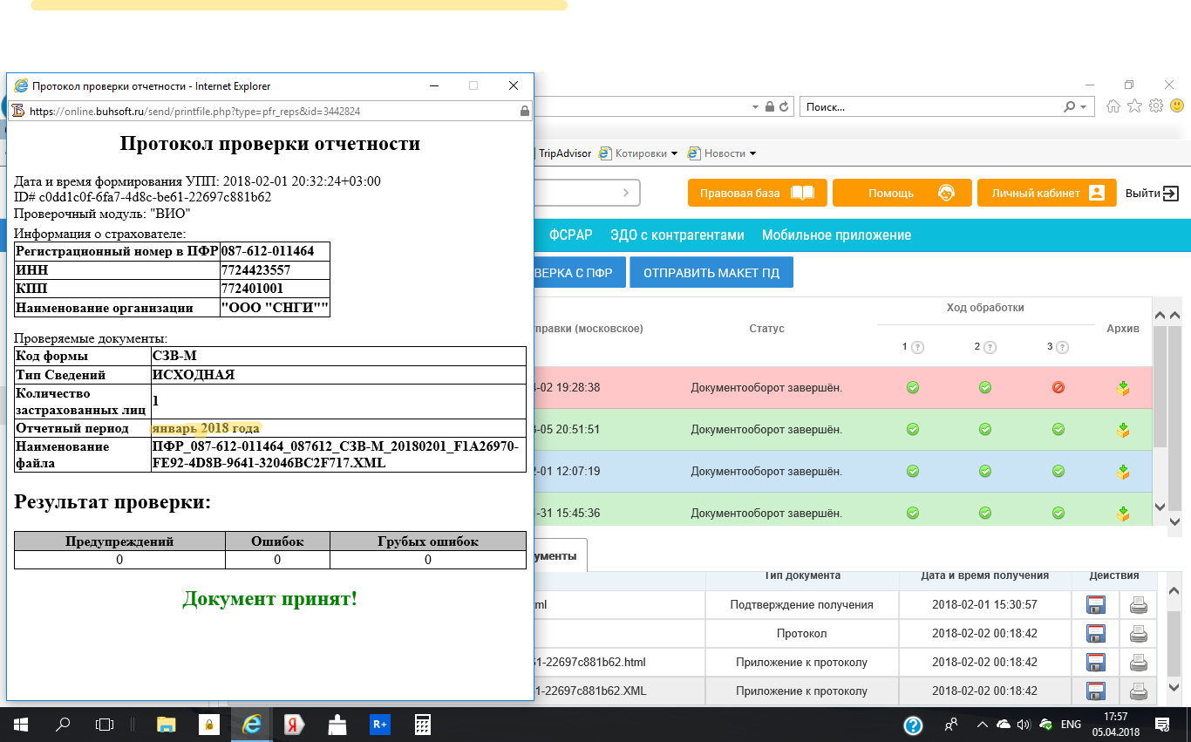The width and height of the screenshot is (1191, 742).
Task: Click the Выйти logout link
Action: click(x=1152, y=194)
